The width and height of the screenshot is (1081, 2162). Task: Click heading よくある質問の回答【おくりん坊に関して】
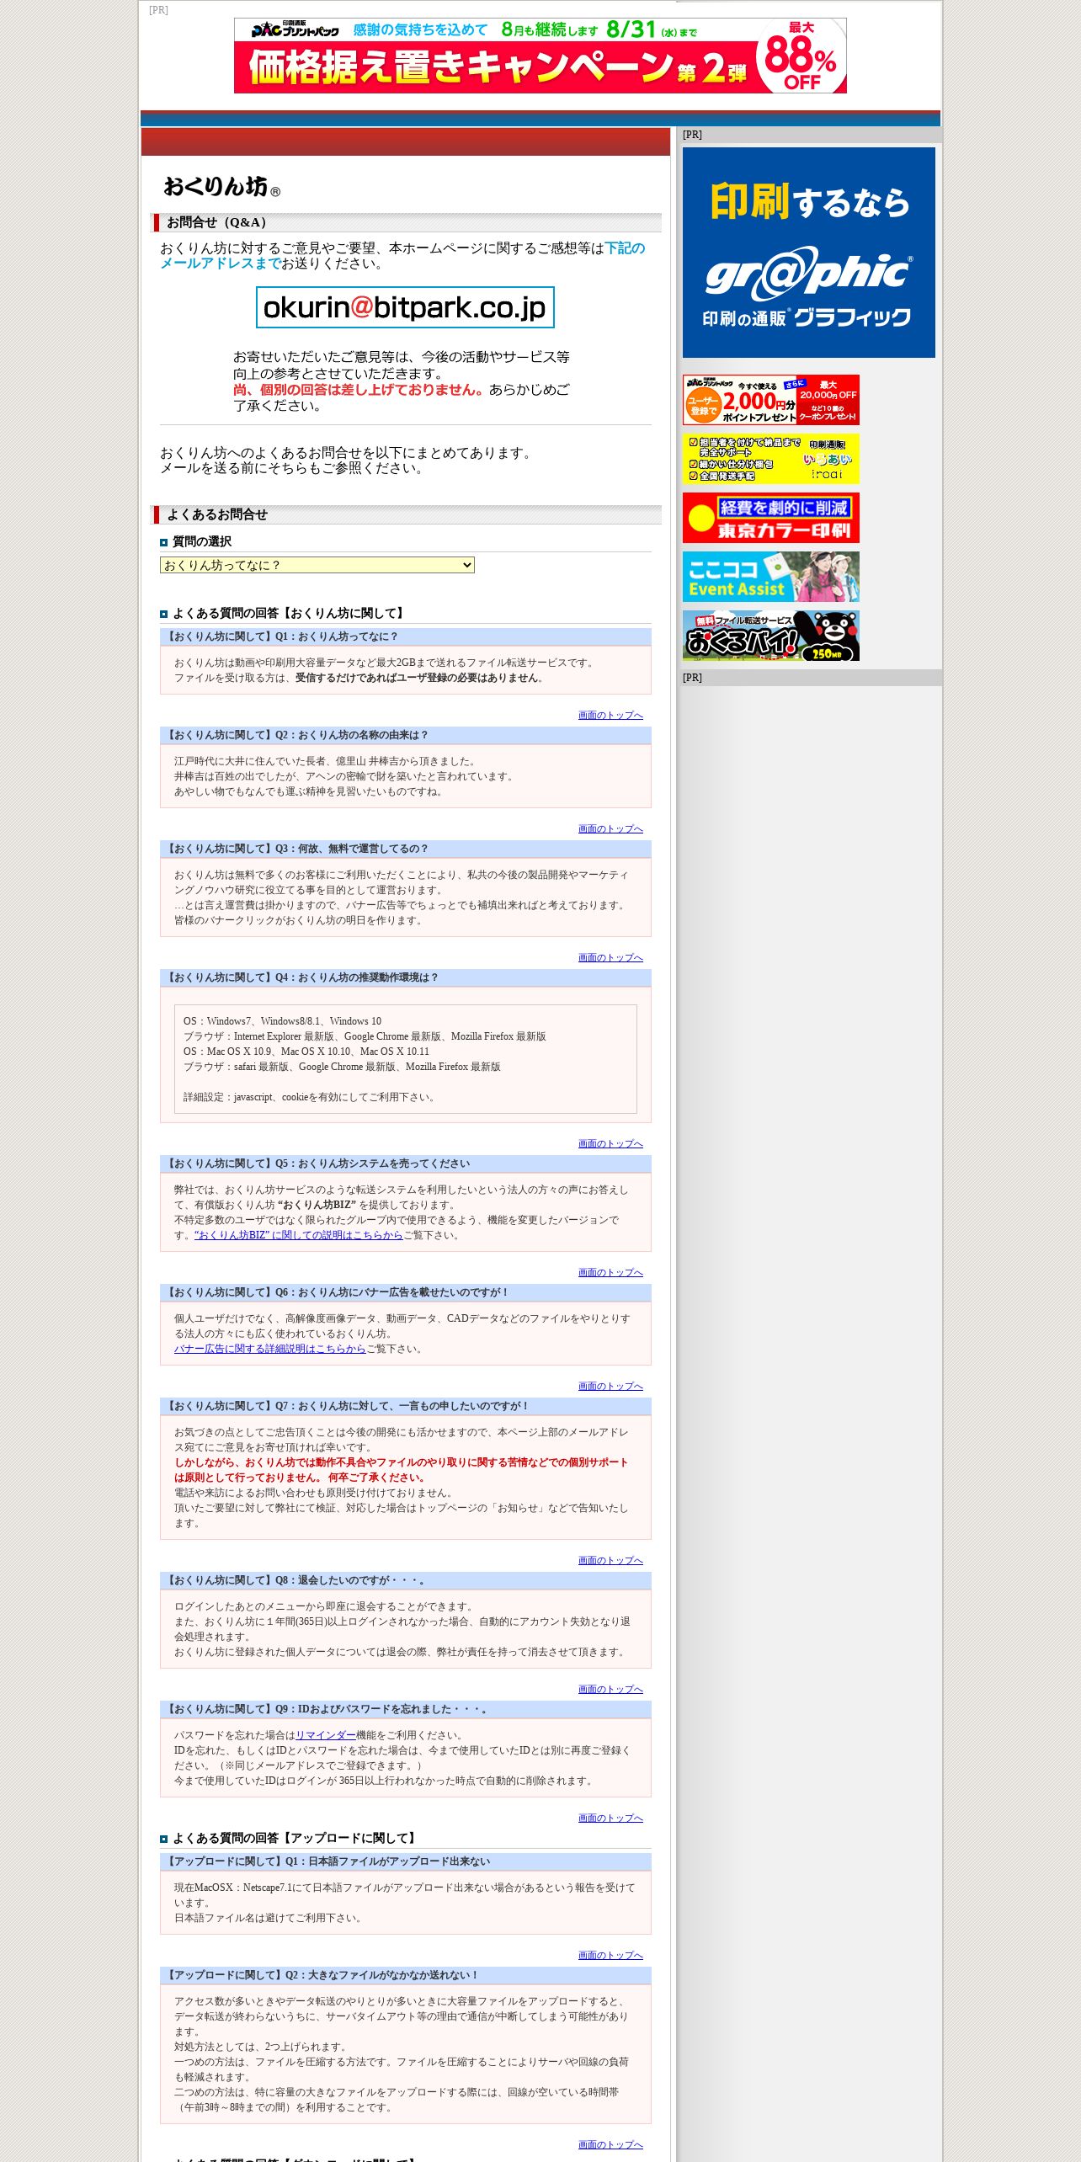click(290, 613)
